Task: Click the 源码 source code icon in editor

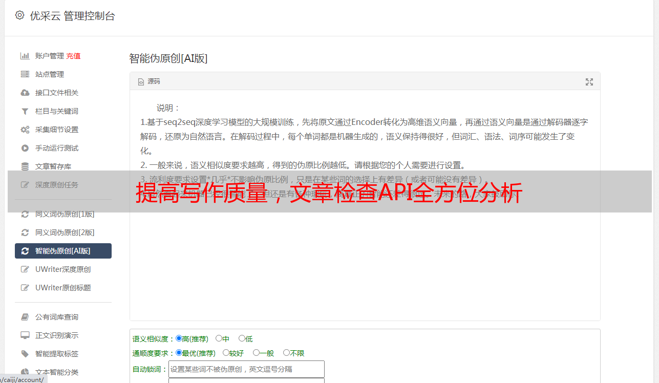Action: (x=141, y=81)
